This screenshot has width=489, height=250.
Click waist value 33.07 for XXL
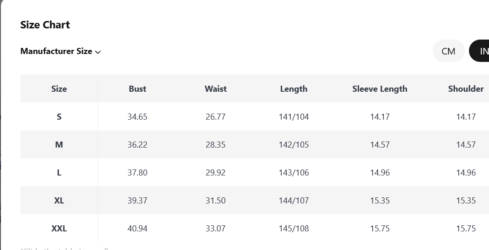(x=216, y=229)
